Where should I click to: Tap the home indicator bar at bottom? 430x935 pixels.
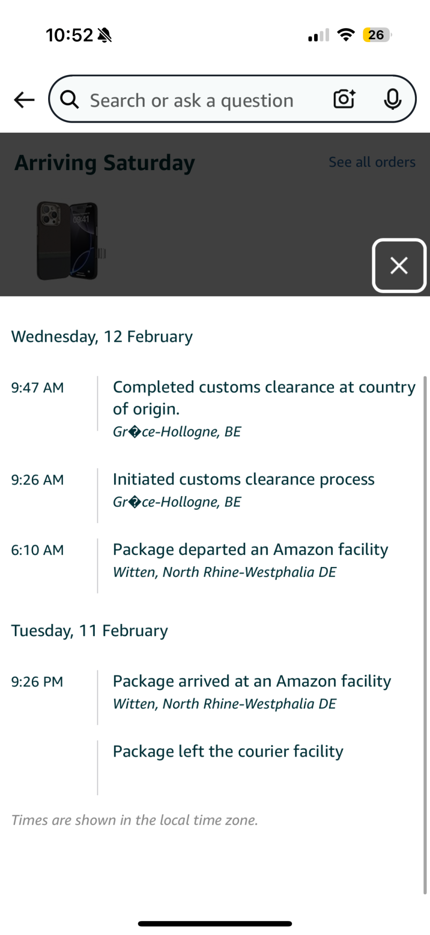pyautogui.click(x=215, y=924)
